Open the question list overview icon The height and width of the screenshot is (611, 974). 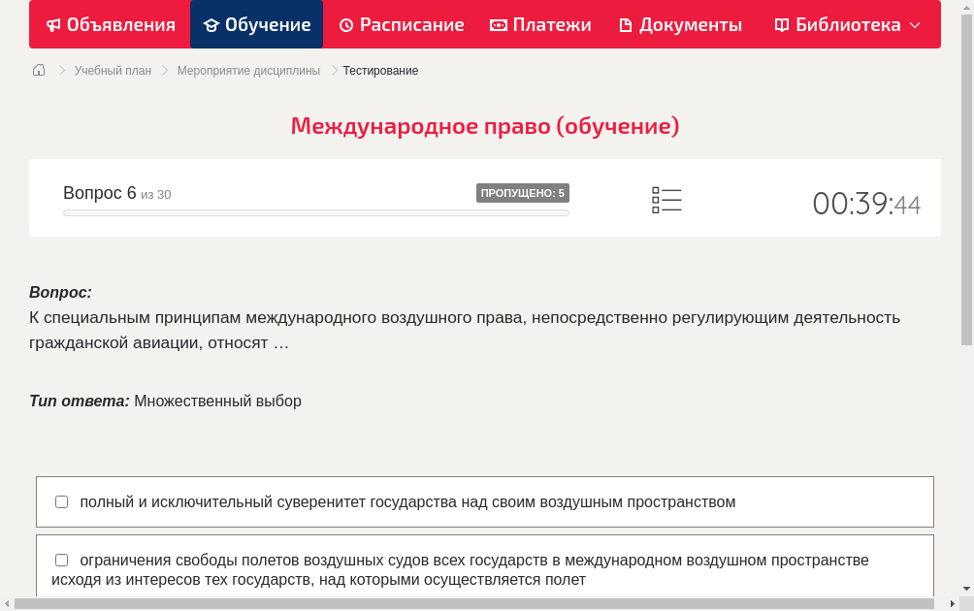click(666, 199)
